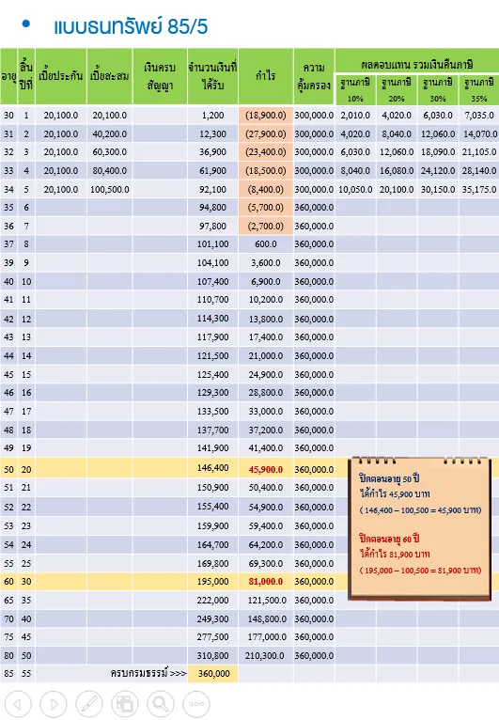Select the จำนวนเงินที่ได้รับ column header
This screenshot has height=720, width=499.
(x=212, y=76)
